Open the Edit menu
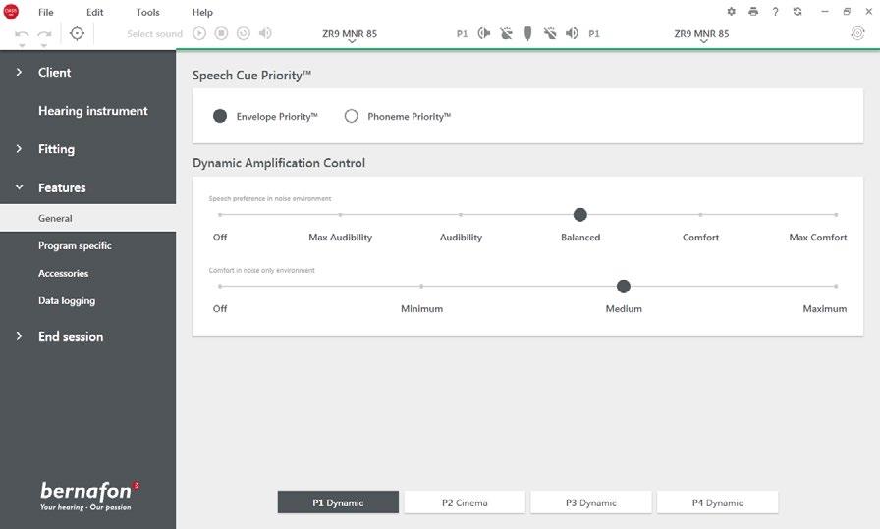Image resolution: width=880 pixels, height=529 pixels. (95, 12)
